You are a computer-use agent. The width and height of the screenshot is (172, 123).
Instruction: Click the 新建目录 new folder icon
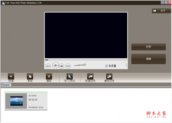[x=90, y=76]
